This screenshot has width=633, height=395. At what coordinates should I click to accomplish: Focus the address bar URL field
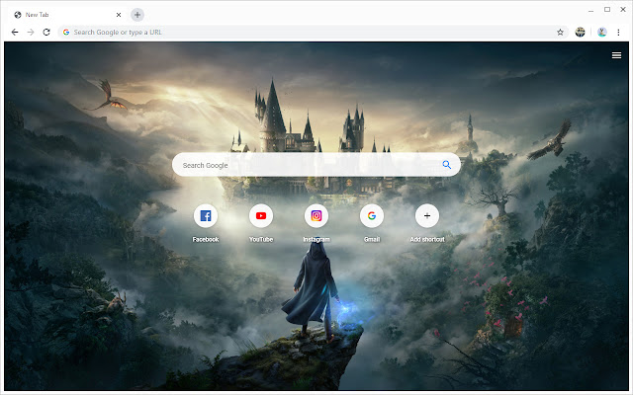[x=314, y=33]
